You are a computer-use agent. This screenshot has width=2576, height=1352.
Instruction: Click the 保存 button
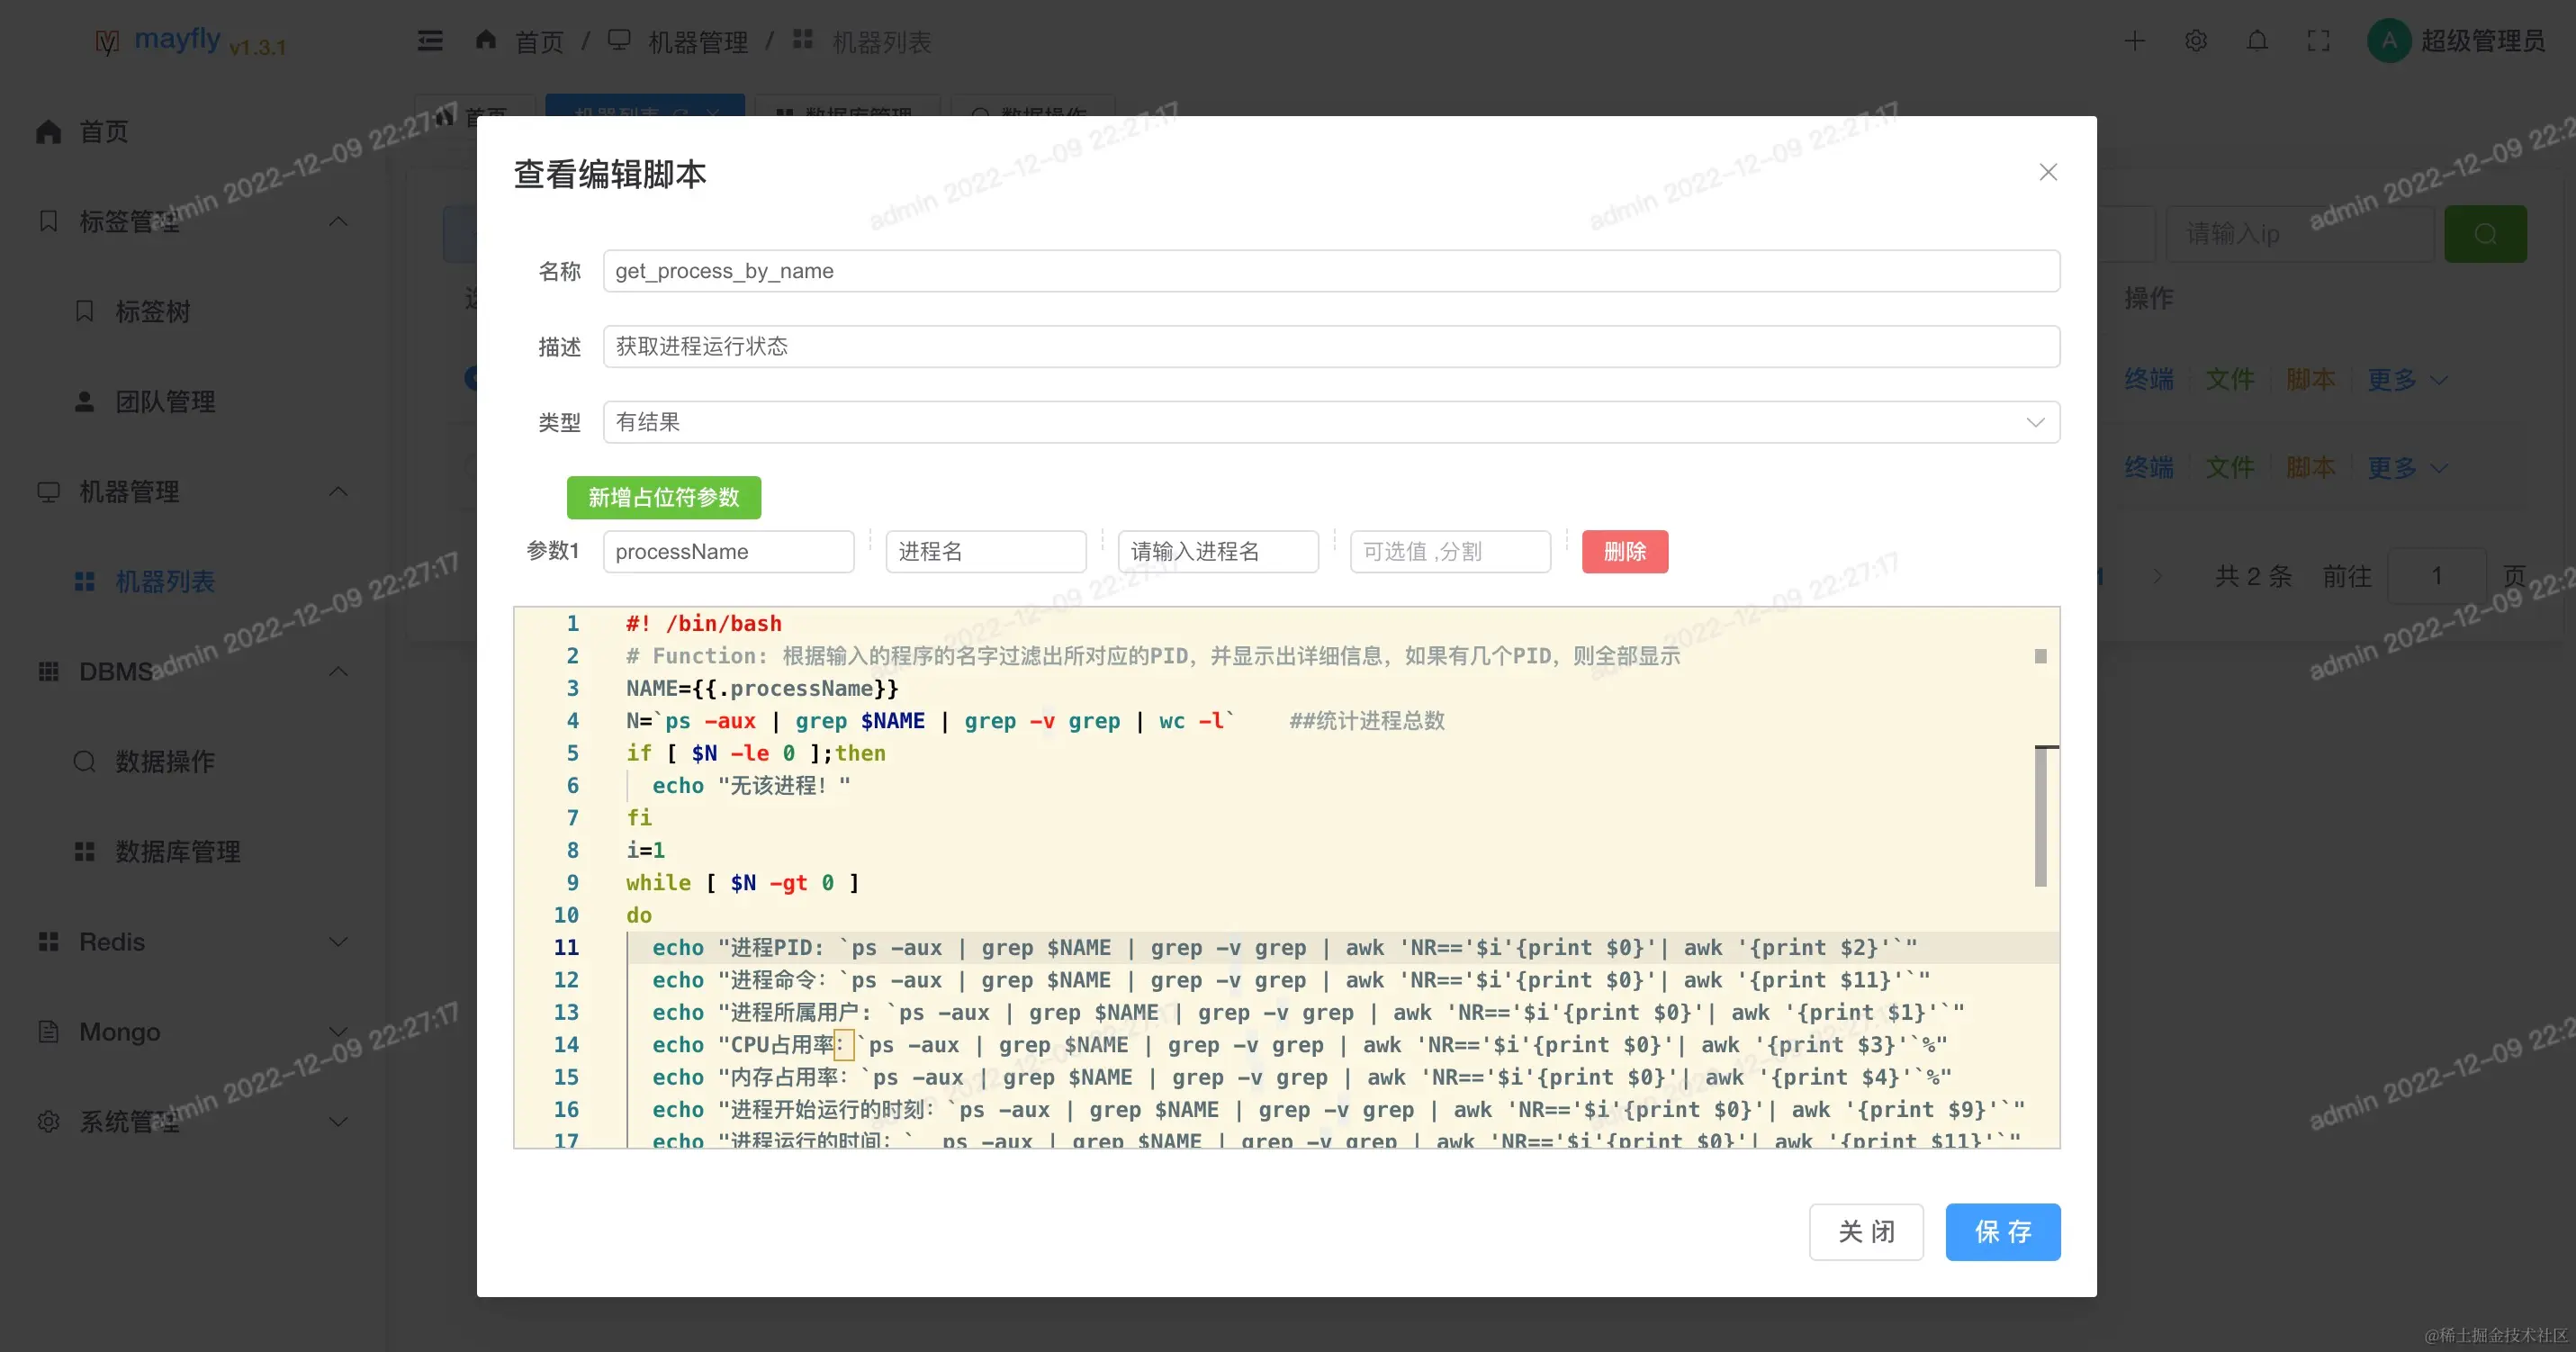2002,1231
